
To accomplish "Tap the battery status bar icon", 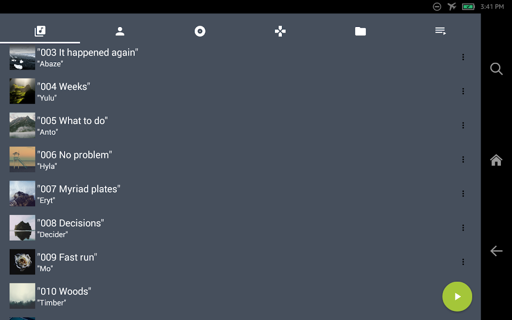I will tap(468, 7).
